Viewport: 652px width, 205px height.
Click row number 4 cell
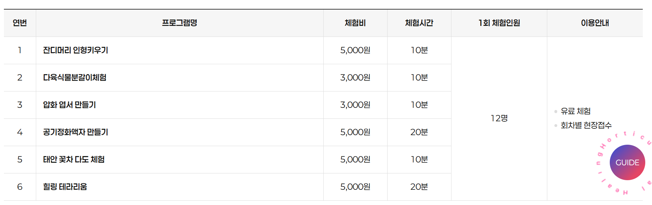[x=20, y=132]
